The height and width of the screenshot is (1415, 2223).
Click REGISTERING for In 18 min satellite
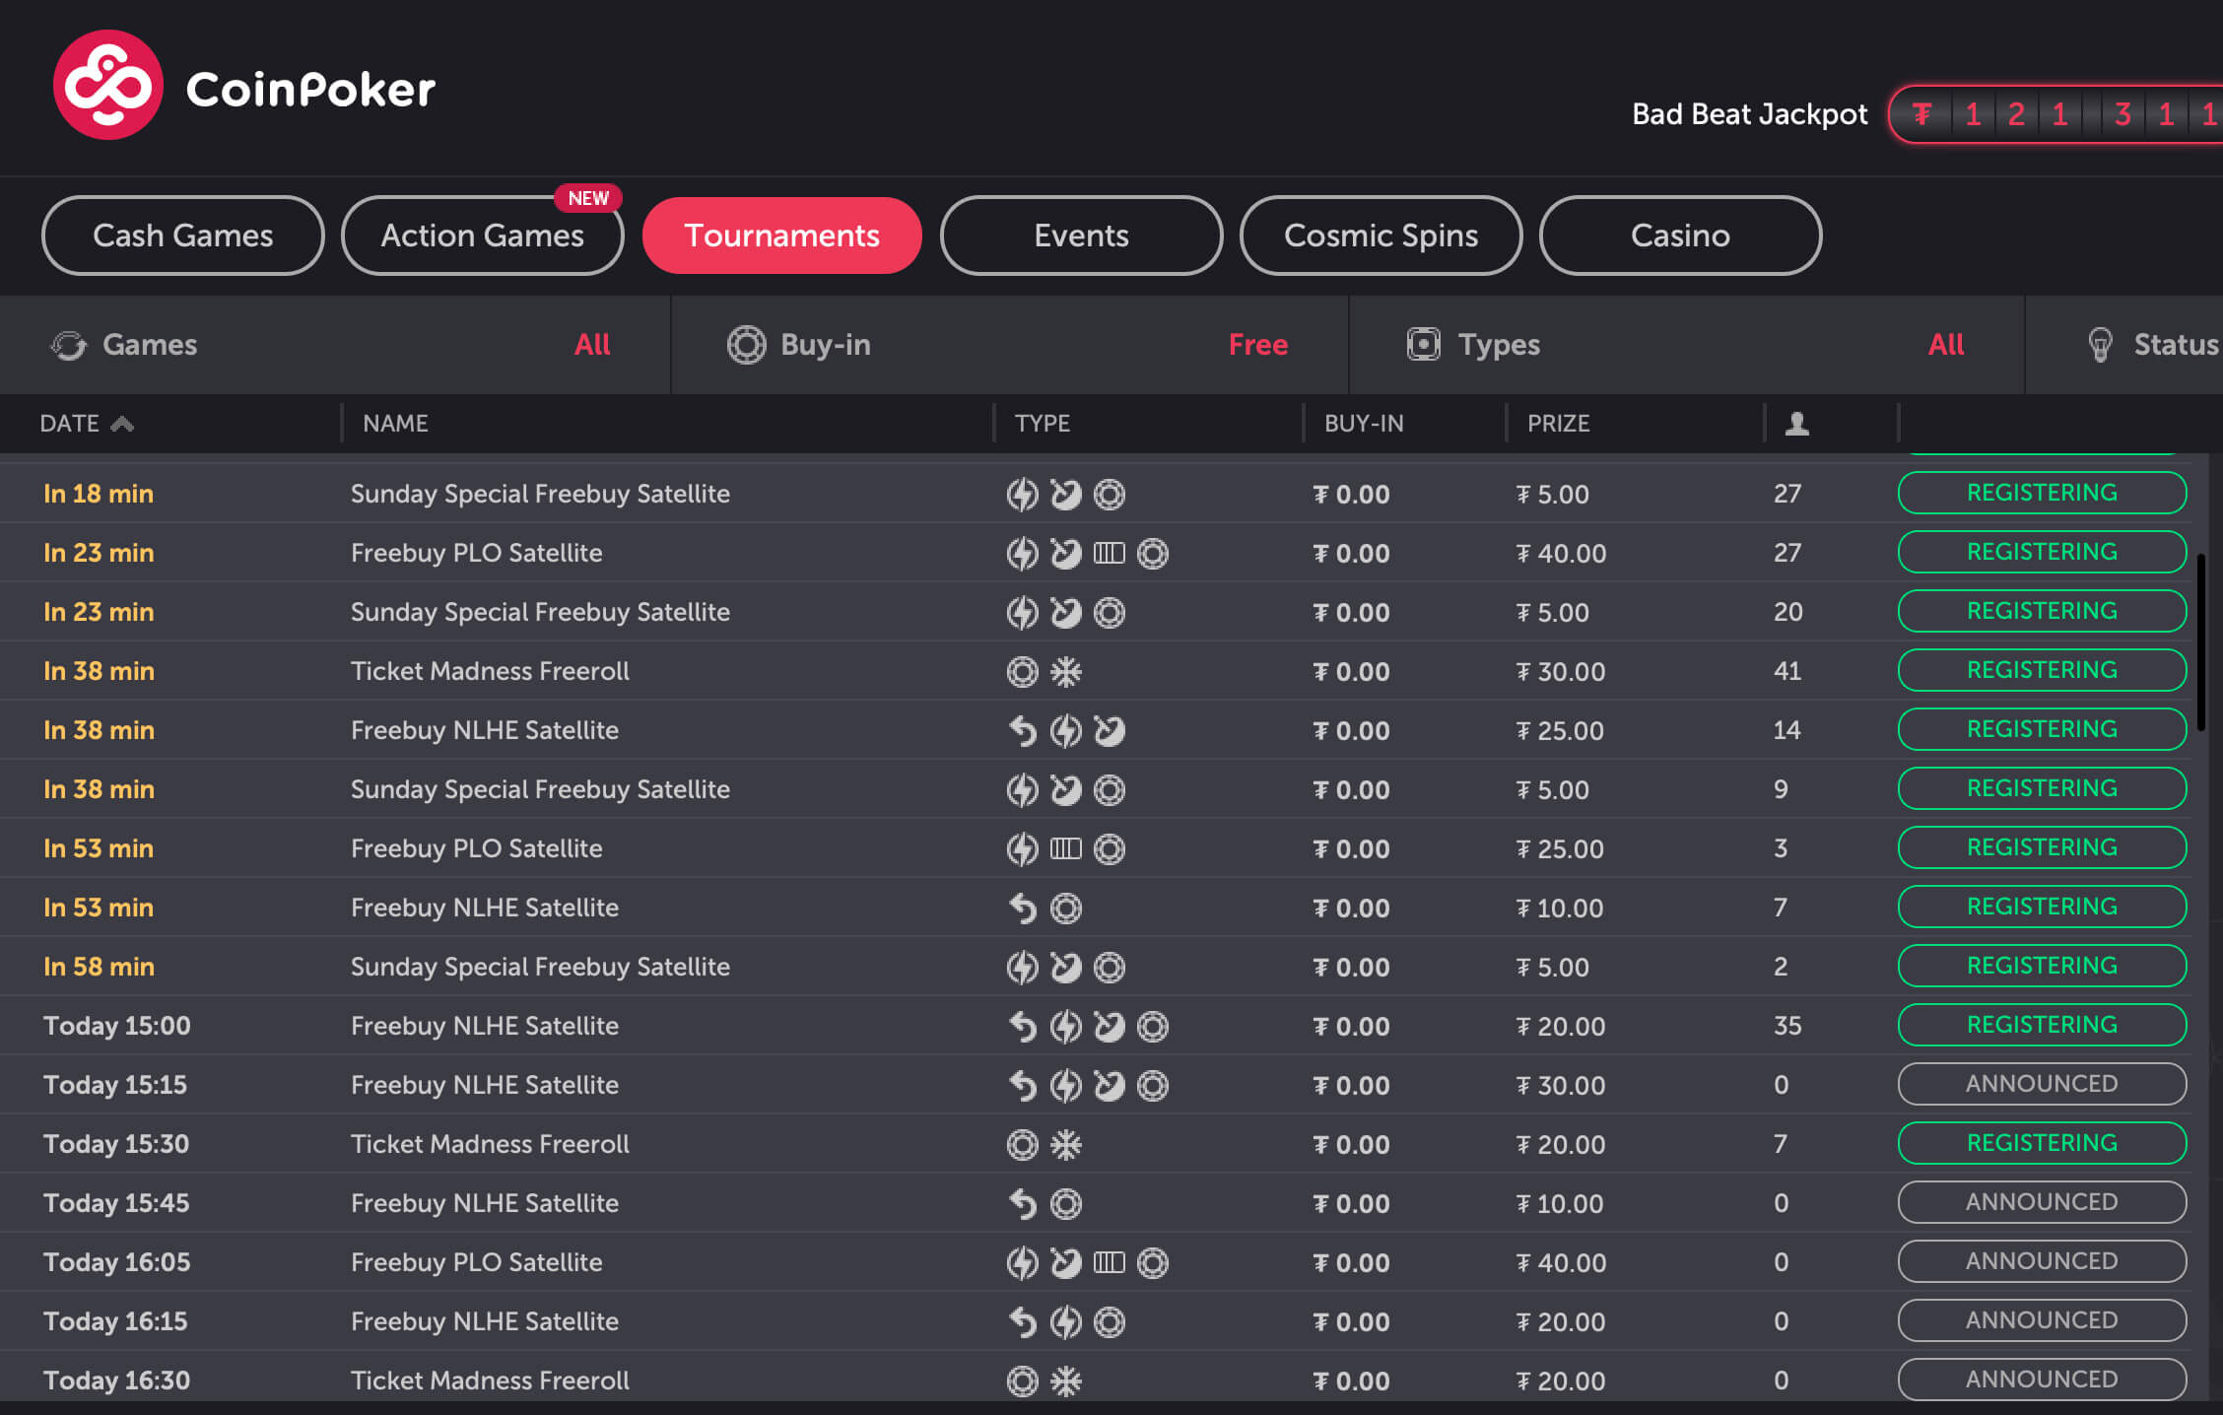point(2042,493)
